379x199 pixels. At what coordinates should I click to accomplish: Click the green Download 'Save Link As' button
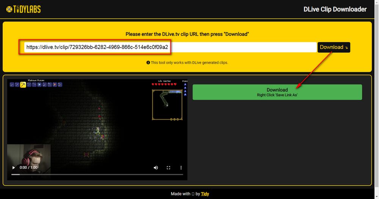pos(277,92)
